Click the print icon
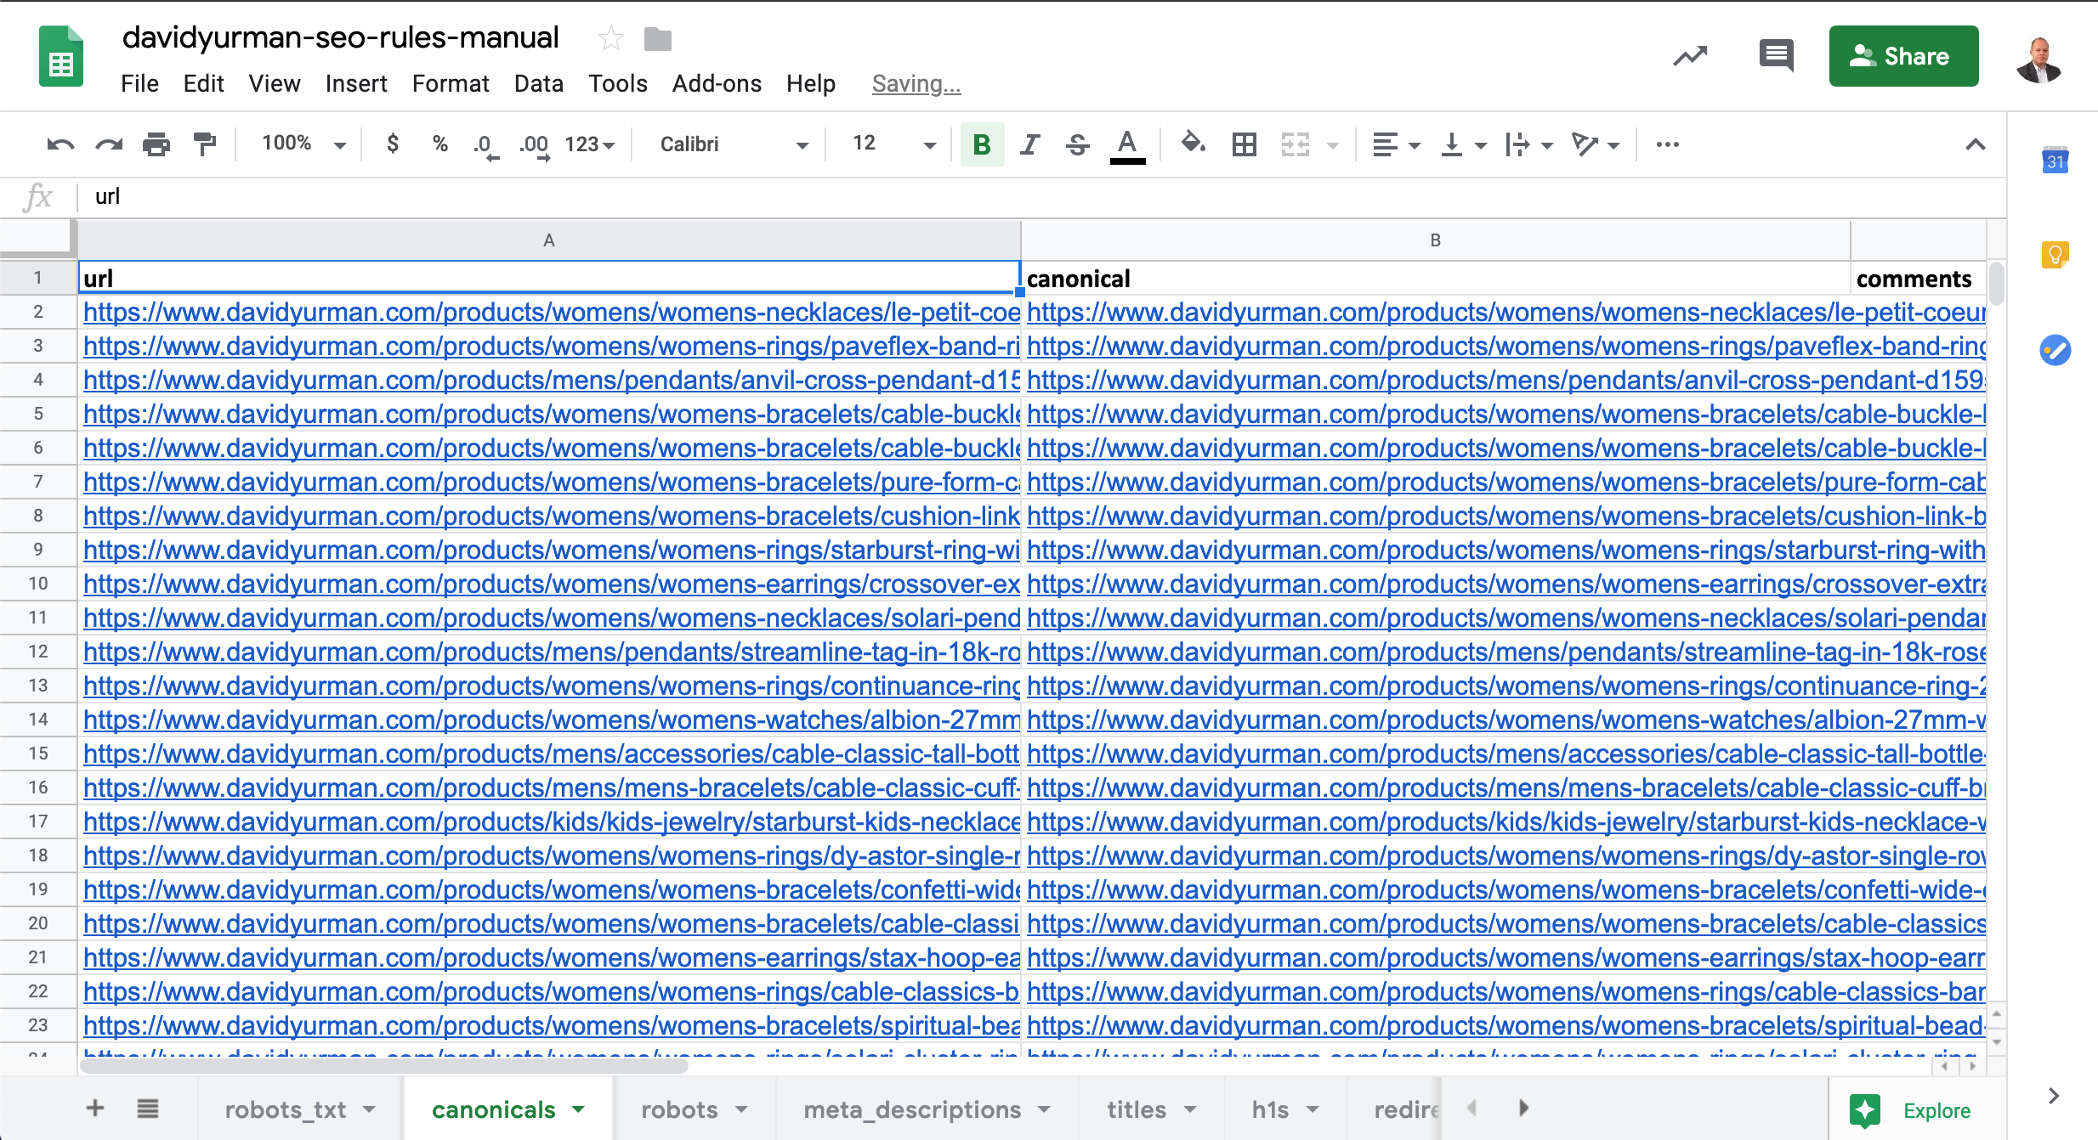Viewport: 2098px width, 1140px height. (x=156, y=144)
